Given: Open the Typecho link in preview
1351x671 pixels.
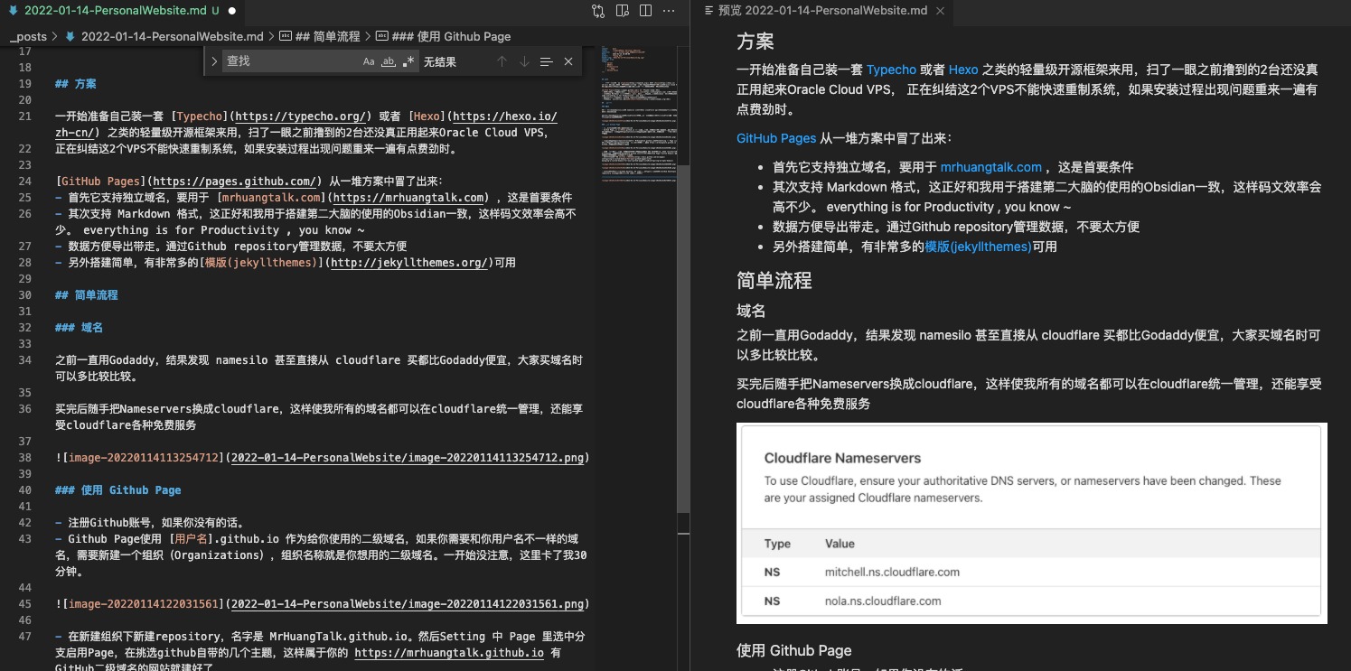Looking at the screenshot, I should (x=891, y=70).
